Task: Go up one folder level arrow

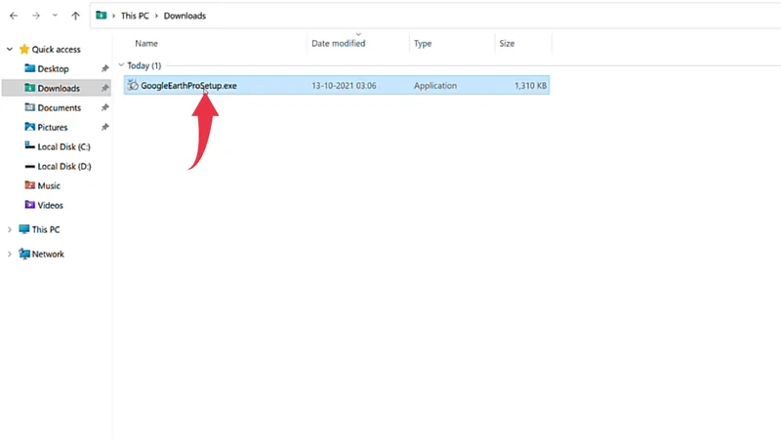Action: [x=73, y=17]
